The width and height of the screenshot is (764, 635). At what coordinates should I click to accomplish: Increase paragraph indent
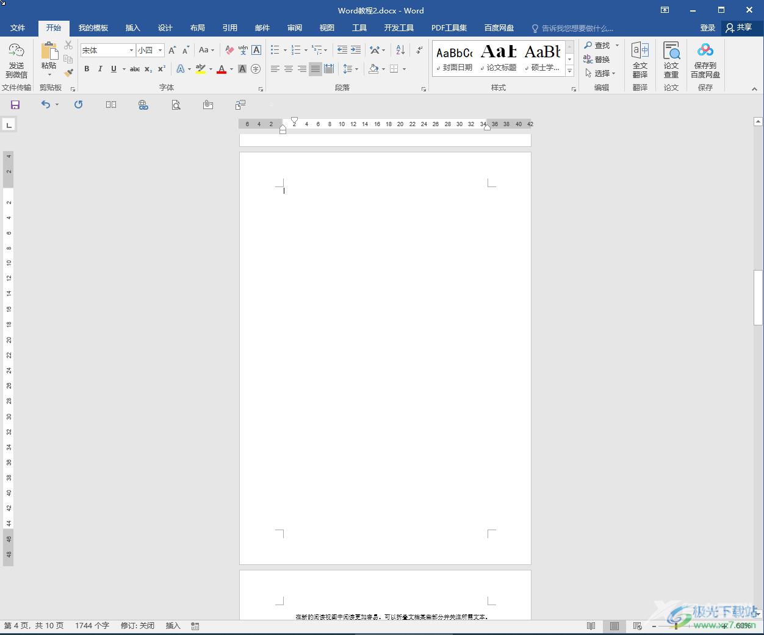(x=356, y=50)
